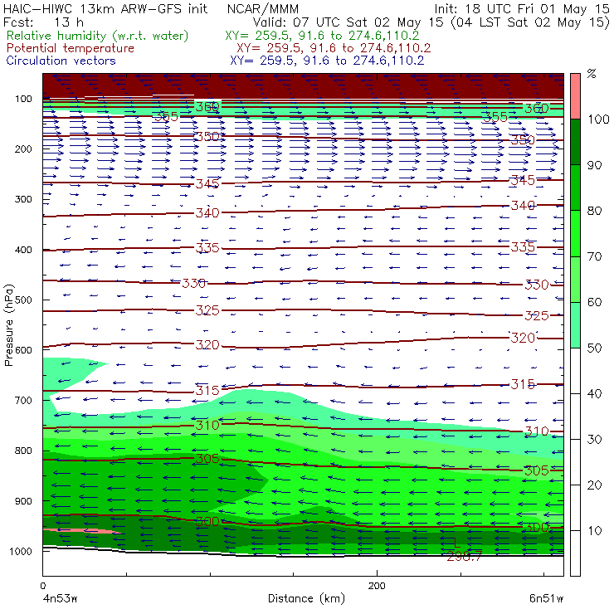This screenshot has width=614, height=614.
Task: Click the colorbar '30' tick label
Action: [x=594, y=440]
